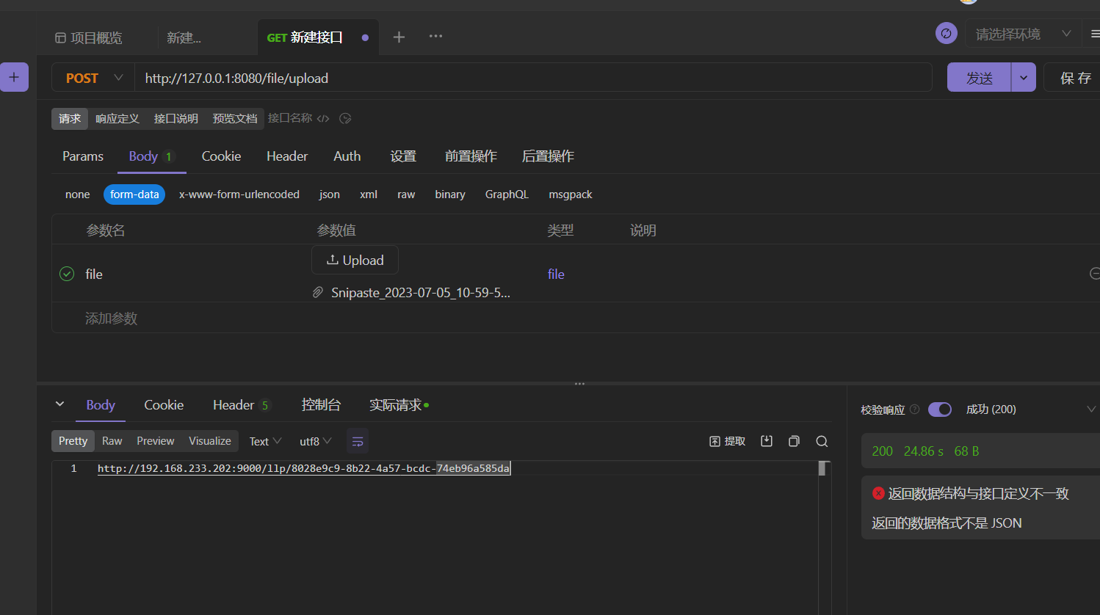This screenshot has width=1100, height=615.
Task: Copy the response body with the copy icon
Action: [x=794, y=441]
